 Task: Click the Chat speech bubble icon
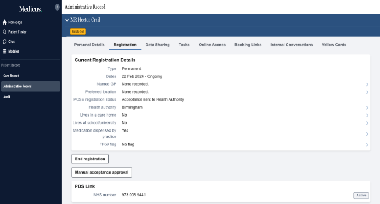pos(4,42)
